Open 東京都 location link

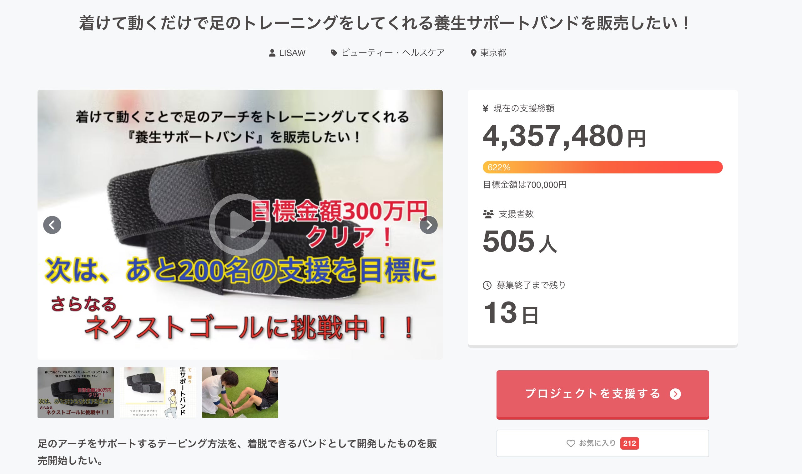(x=493, y=53)
